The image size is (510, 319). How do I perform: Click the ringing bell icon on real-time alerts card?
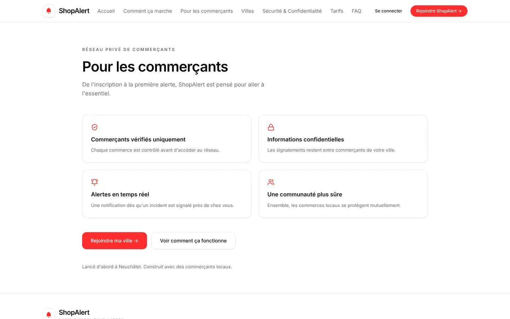click(x=95, y=182)
